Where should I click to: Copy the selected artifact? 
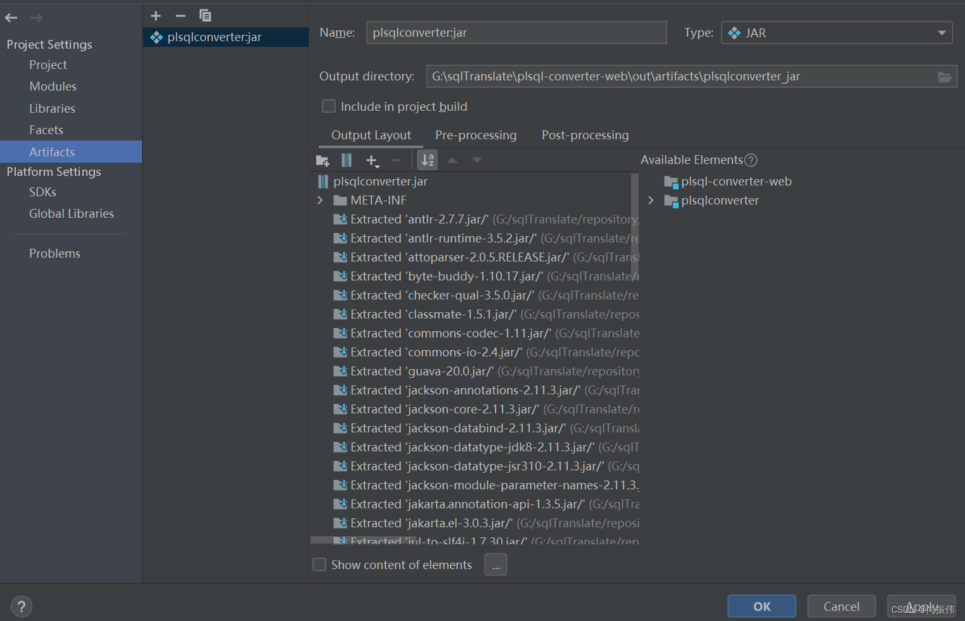205,15
